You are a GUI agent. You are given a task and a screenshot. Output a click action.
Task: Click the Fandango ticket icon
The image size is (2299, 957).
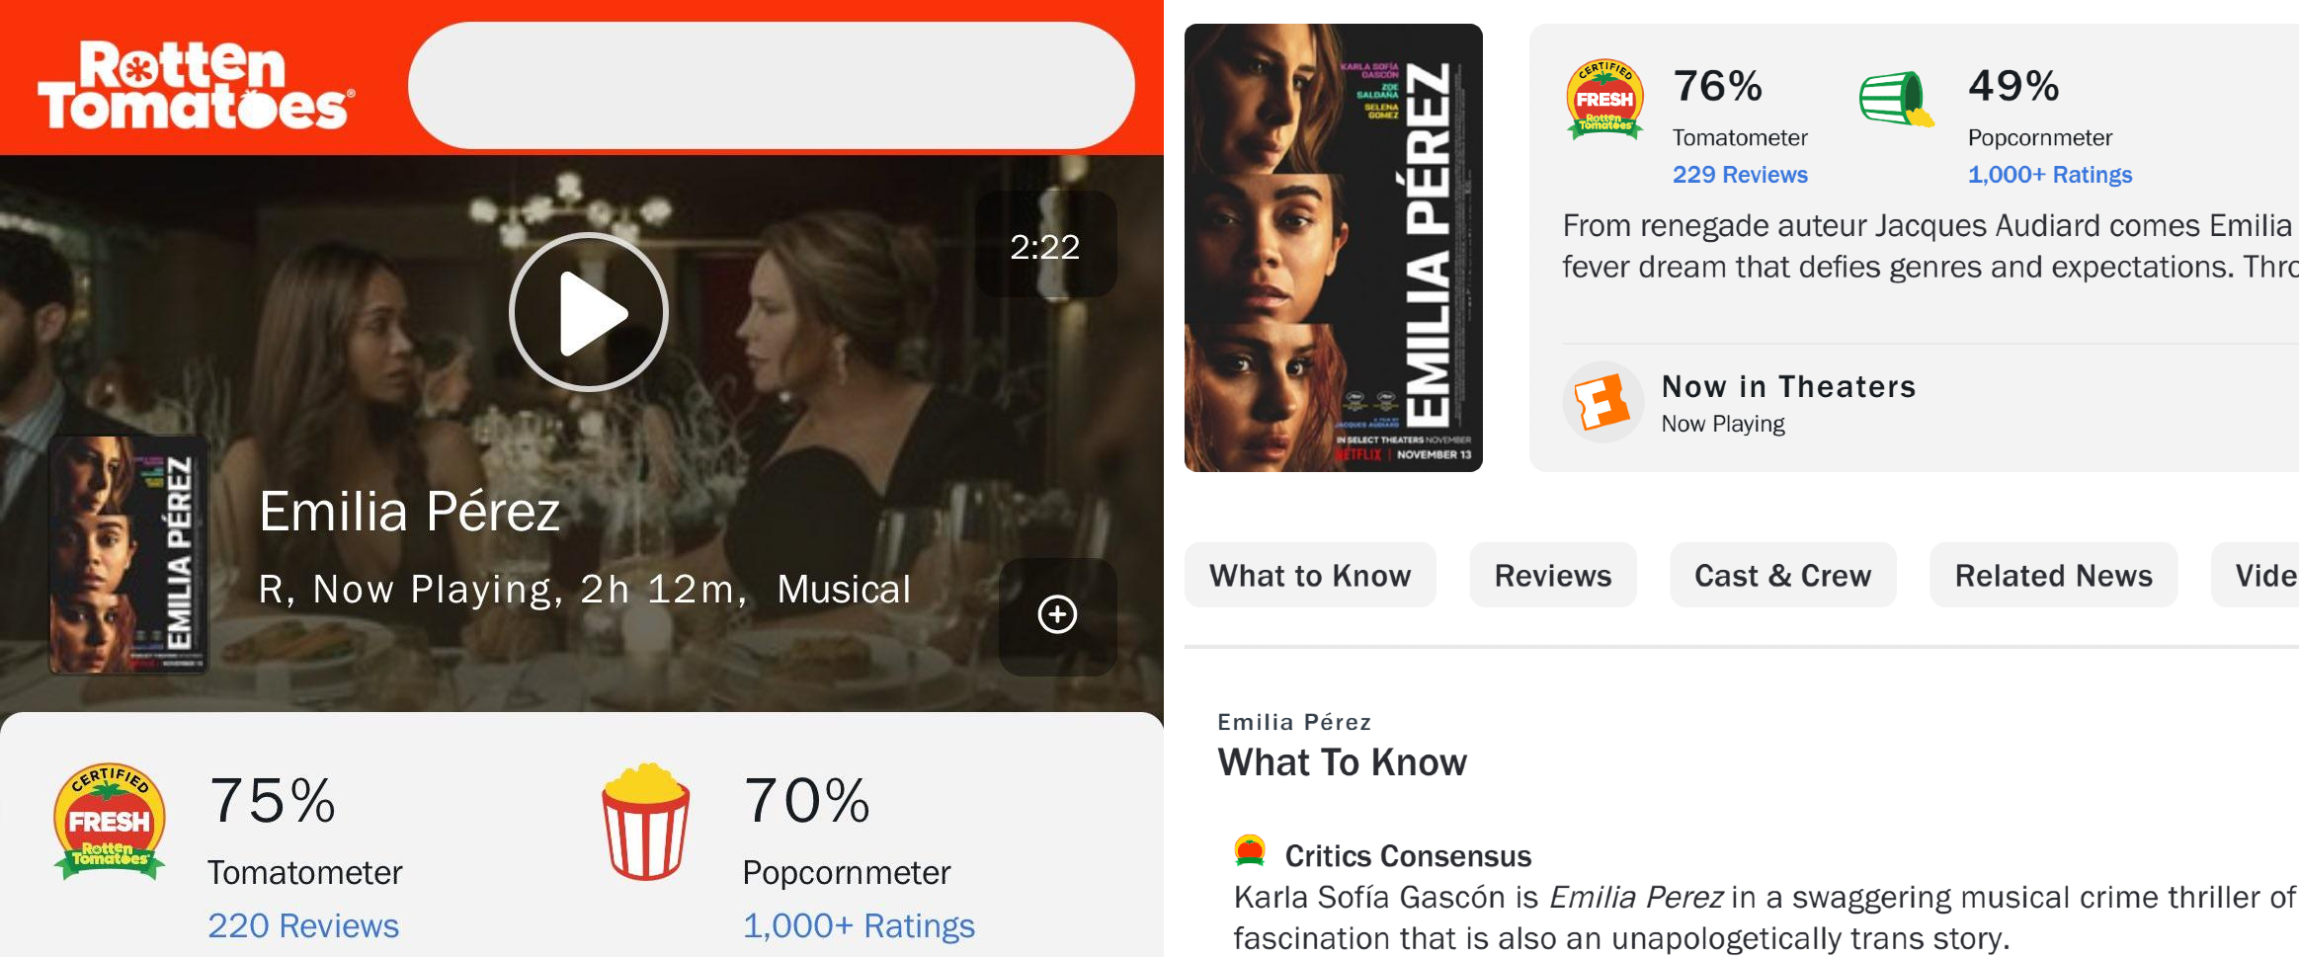pos(1602,402)
